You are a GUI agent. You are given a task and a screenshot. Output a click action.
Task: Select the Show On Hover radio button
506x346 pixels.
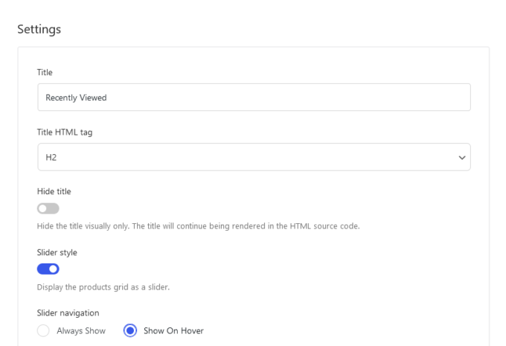coord(130,330)
